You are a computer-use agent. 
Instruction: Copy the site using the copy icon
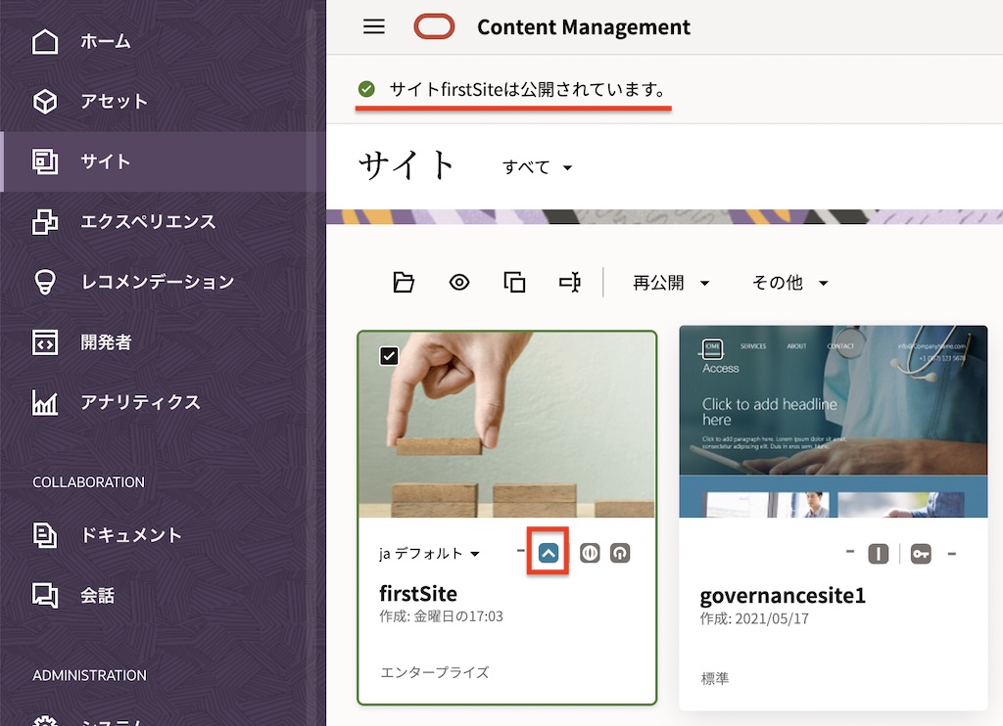point(513,282)
